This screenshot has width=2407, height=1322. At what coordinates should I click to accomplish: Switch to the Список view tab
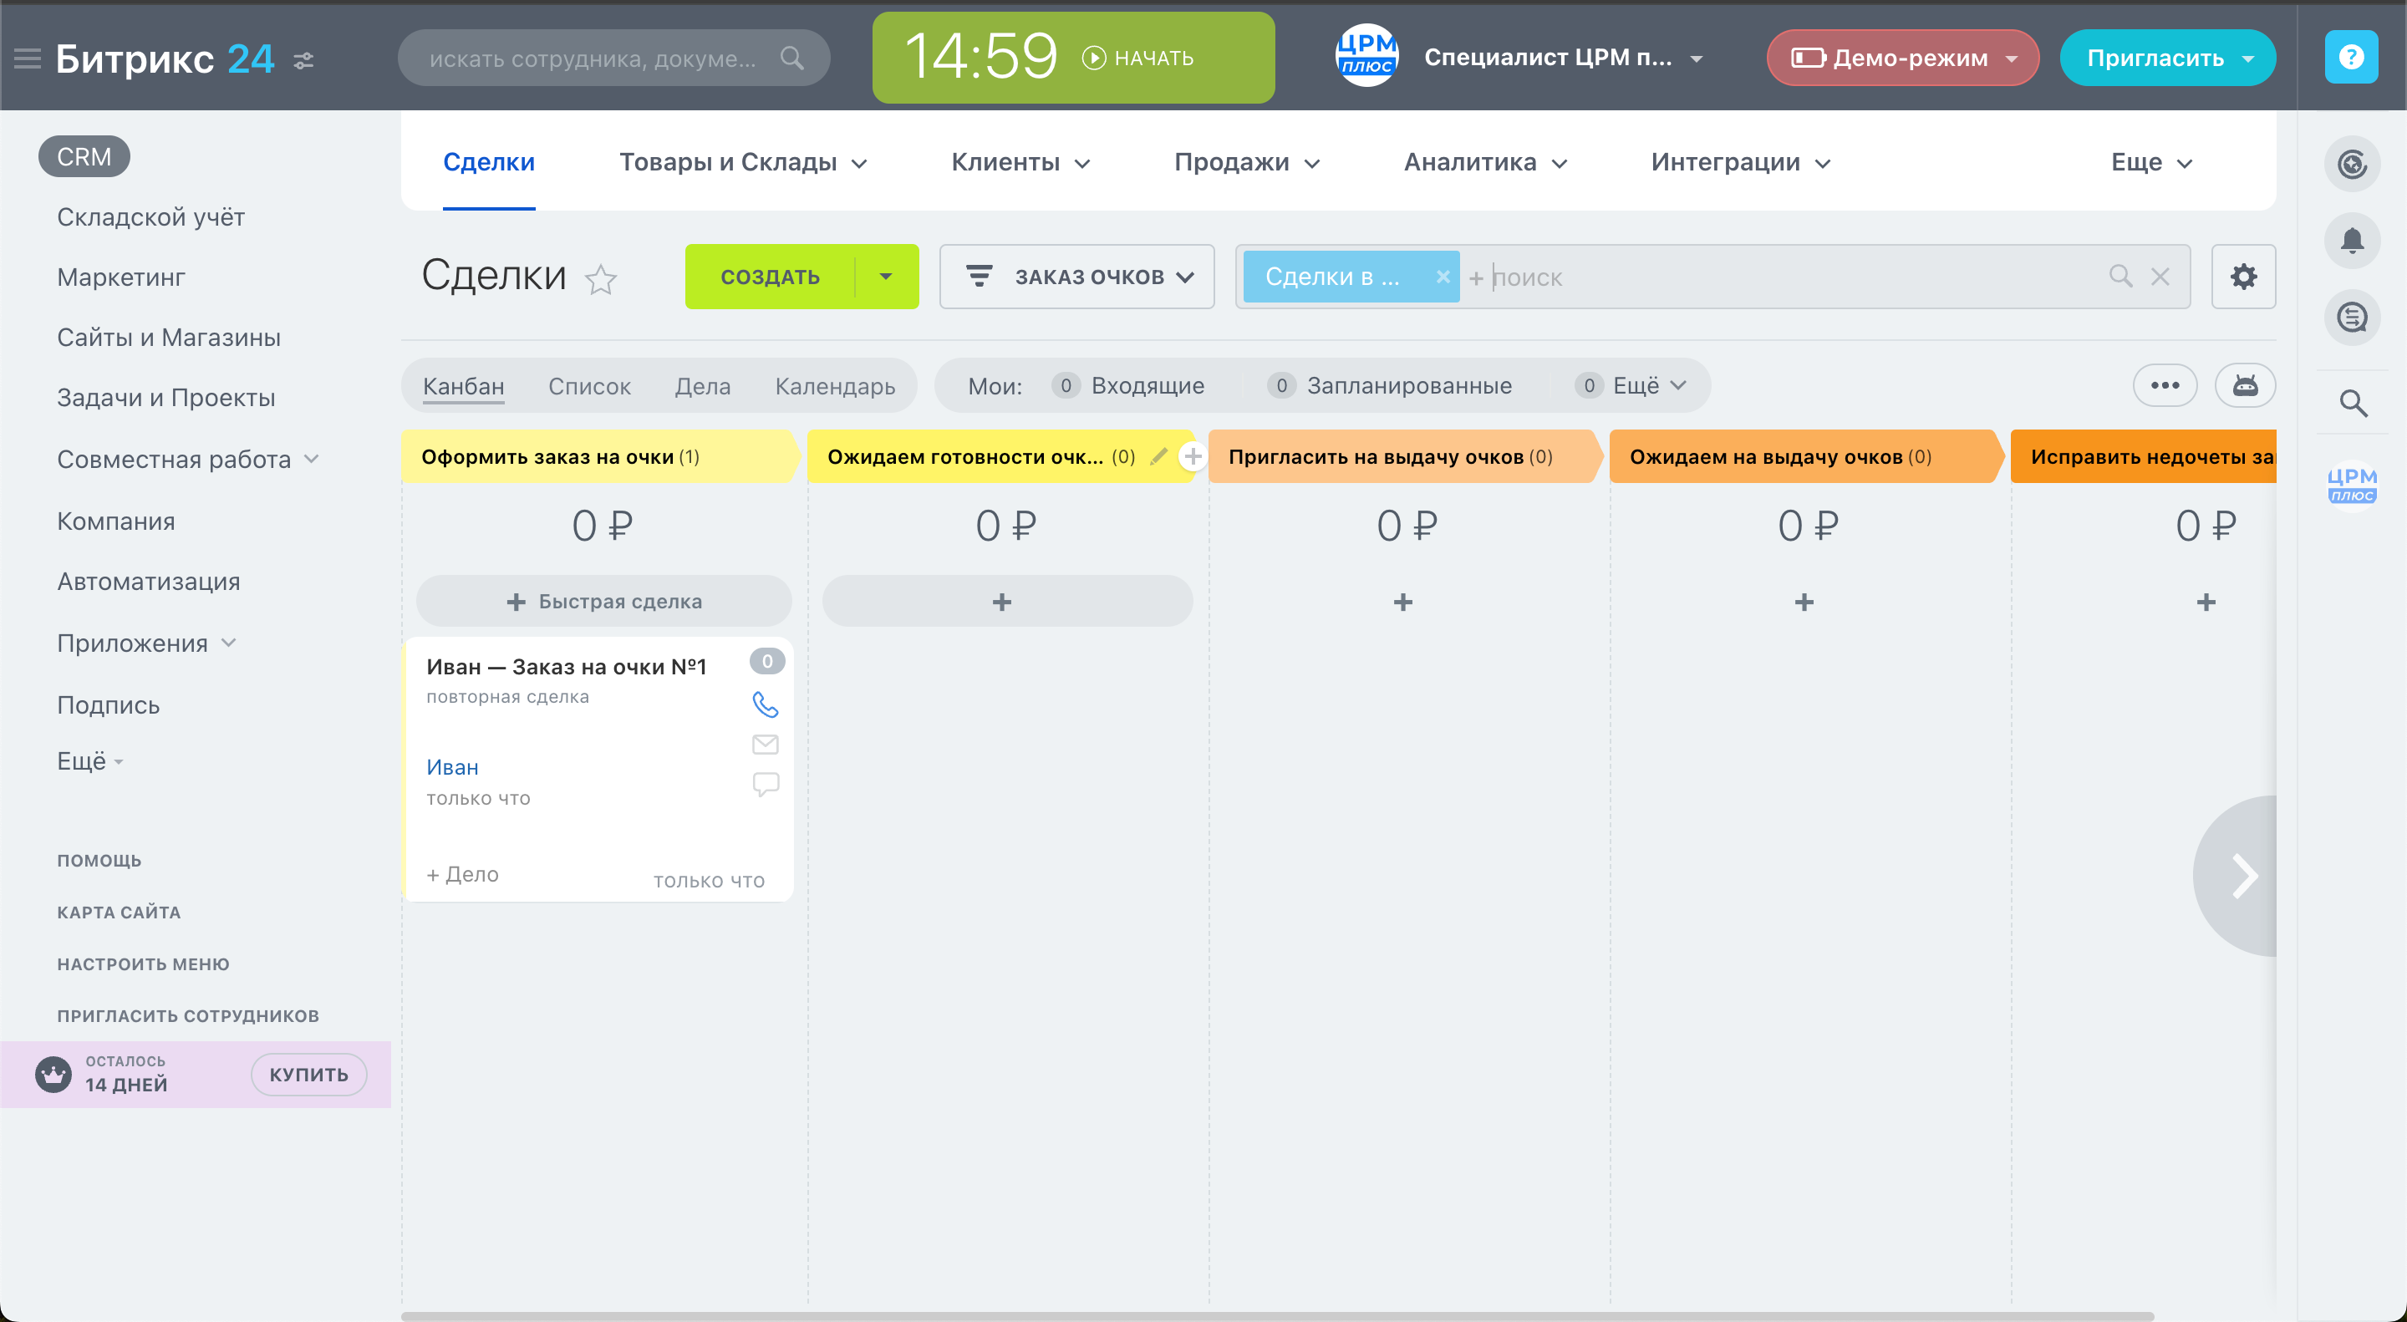pyautogui.click(x=588, y=386)
